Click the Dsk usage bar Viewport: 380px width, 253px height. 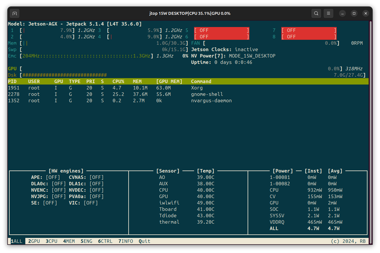193,75
